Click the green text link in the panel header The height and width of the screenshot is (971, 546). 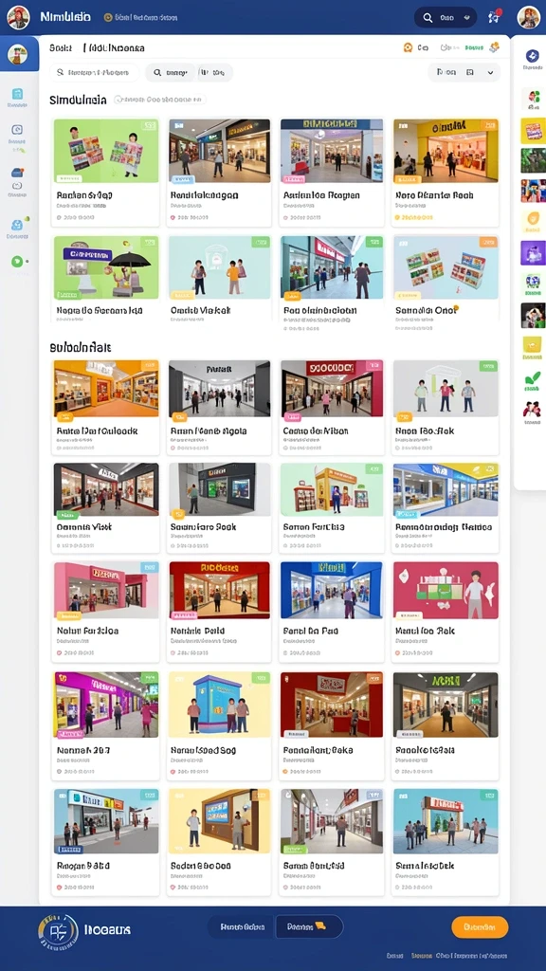tap(474, 47)
